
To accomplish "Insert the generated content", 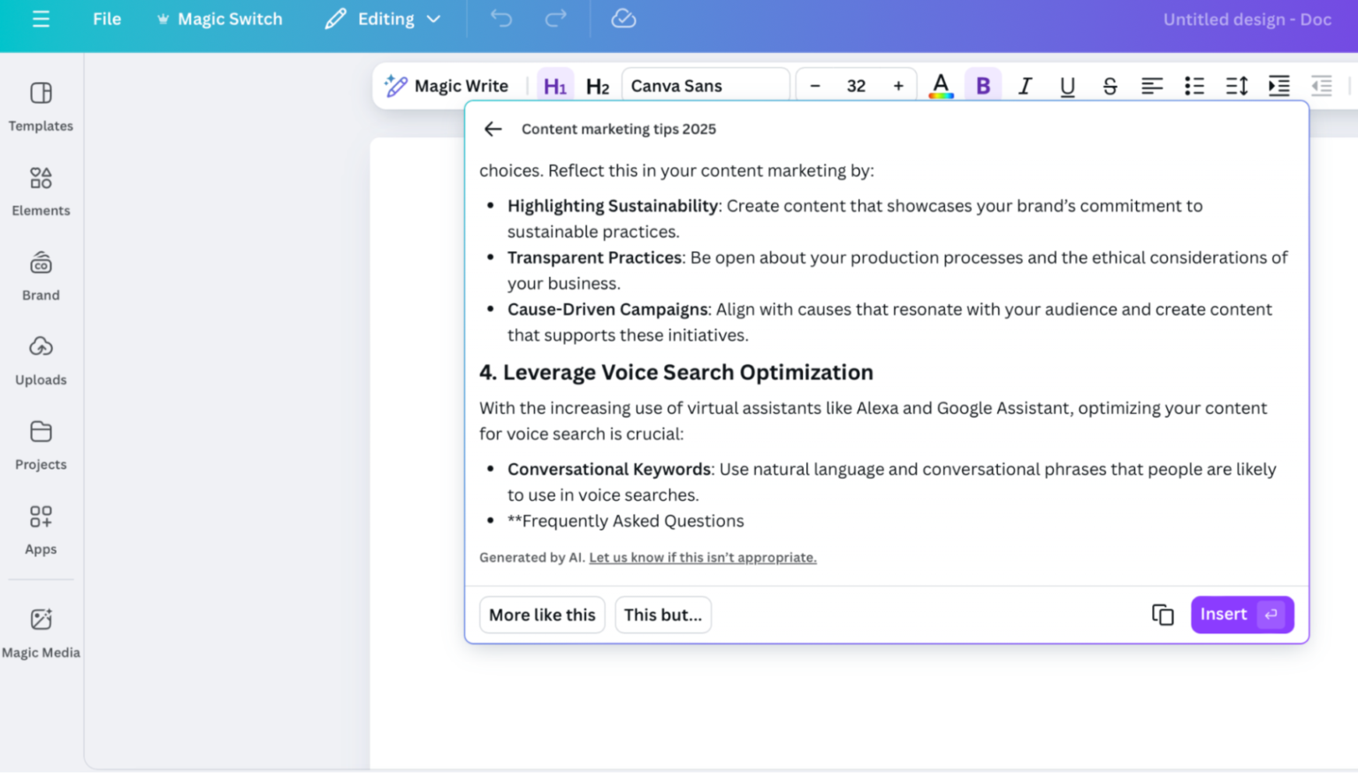I will [1241, 614].
